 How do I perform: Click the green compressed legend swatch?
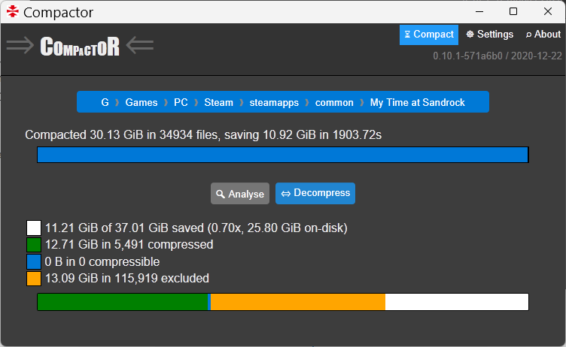point(34,245)
